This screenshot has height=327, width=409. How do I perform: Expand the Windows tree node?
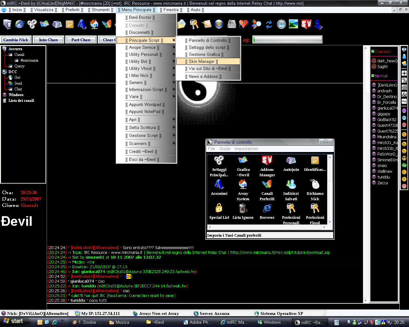(x=5, y=95)
